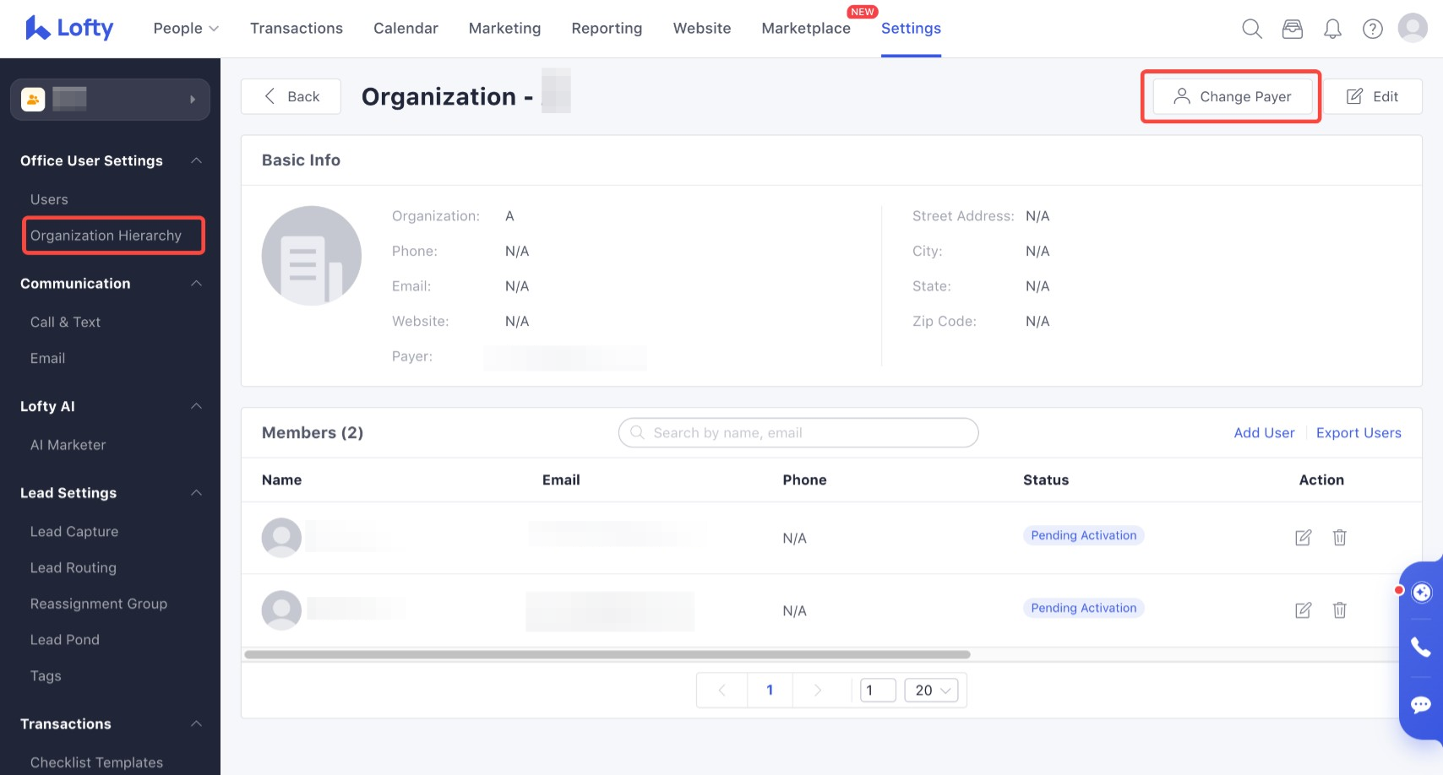This screenshot has width=1443, height=775.
Task: Edit the first member row
Action: [1303, 538]
